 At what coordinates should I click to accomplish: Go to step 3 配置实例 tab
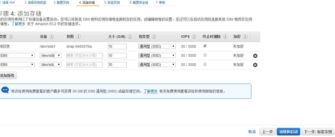(x=61, y=3)
